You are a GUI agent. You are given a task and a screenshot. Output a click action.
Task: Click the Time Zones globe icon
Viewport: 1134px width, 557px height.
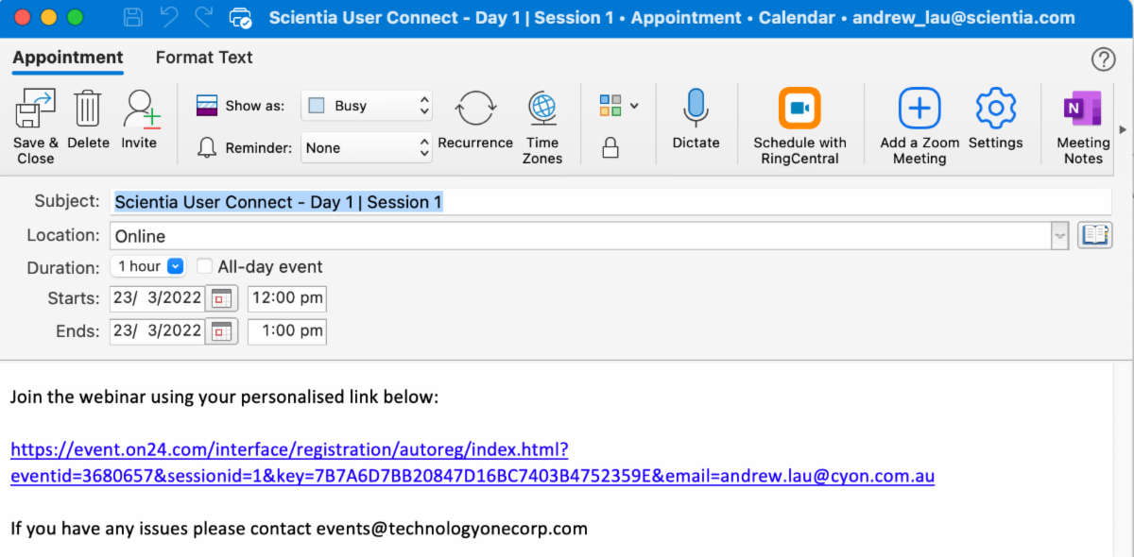coord(542,107)
